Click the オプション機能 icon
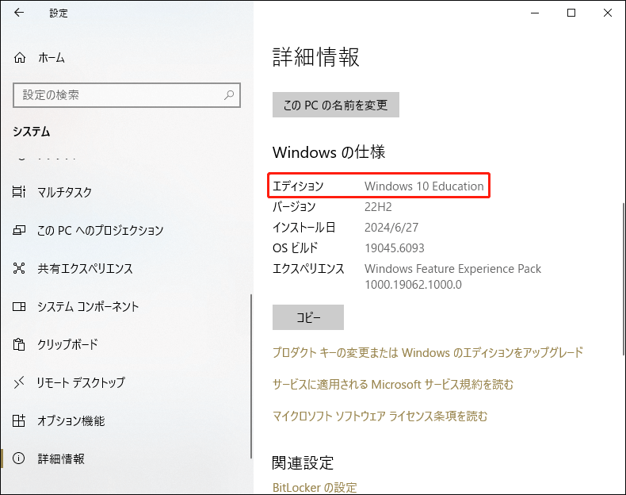Image resolution: width=626 pixels, height=495 pixels. click(19, 420)
